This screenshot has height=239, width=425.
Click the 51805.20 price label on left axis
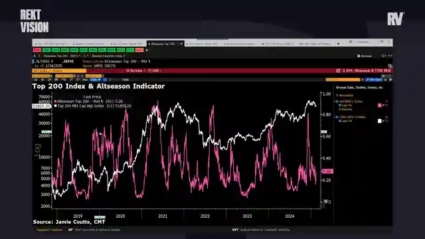coord(41,106)
